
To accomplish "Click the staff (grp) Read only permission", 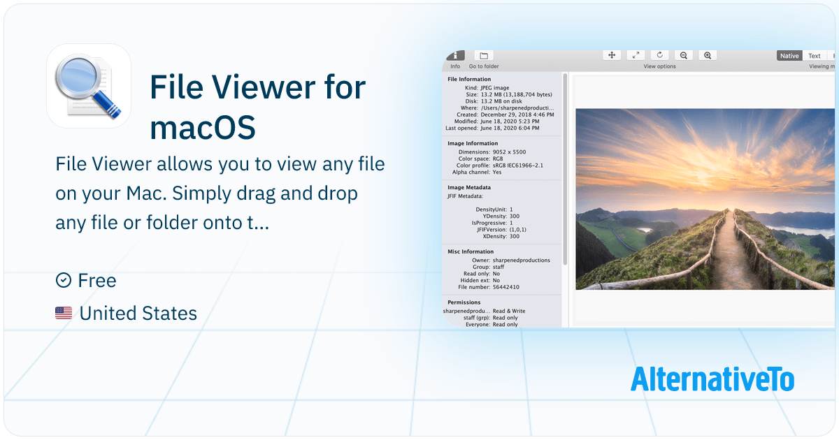I will point(491,318).
